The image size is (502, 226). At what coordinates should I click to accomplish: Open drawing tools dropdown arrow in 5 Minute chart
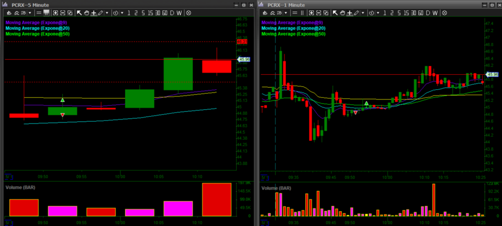pyautogui.click(x=106, y=13)
